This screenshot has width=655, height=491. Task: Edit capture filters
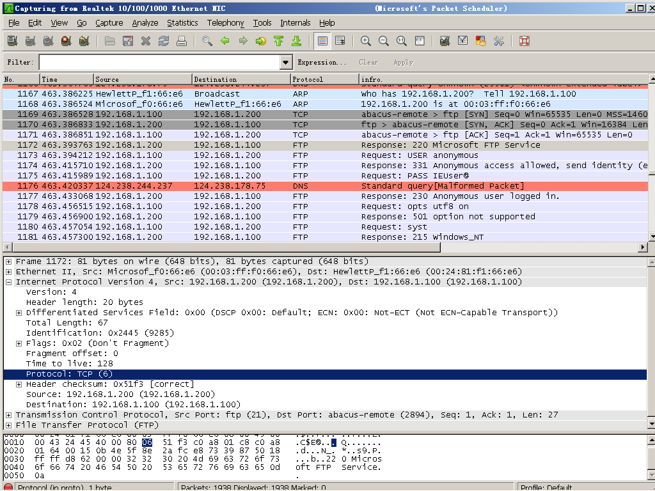coord(445,41)
